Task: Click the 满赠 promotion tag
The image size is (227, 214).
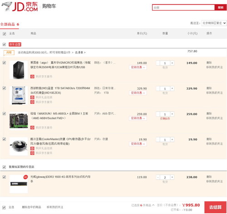Action: [9, 52]
